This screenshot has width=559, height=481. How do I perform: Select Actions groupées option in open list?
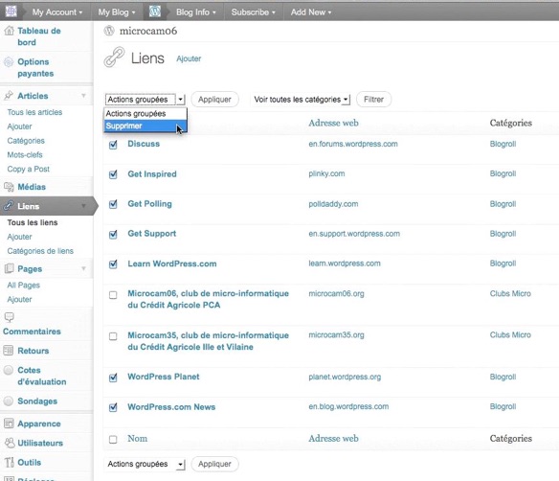(145, 113)
